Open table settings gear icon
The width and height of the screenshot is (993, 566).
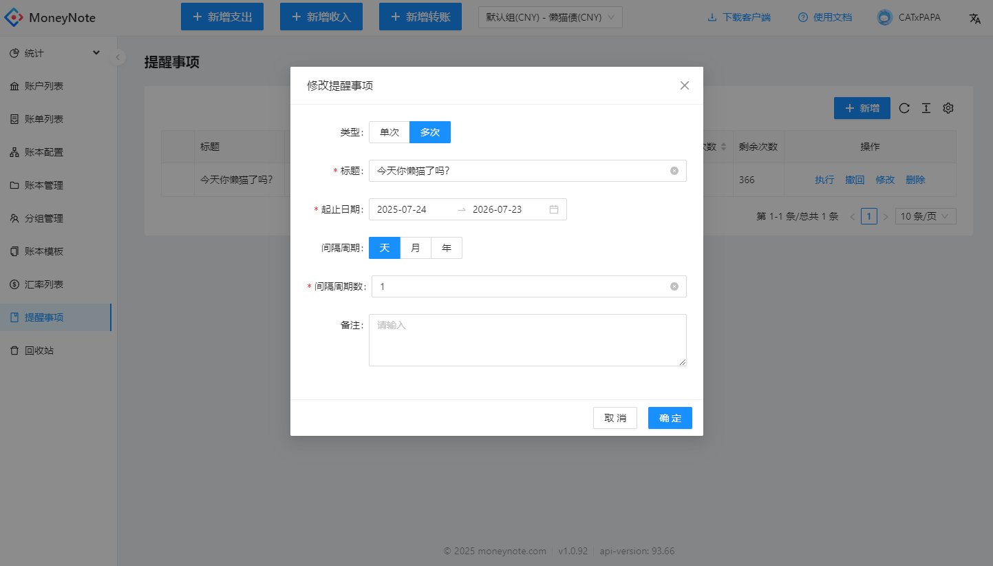point(948,108)
